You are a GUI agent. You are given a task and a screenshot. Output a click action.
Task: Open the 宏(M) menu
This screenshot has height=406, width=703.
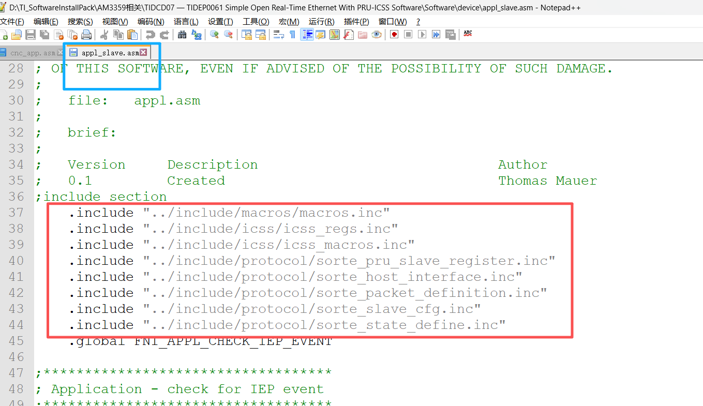(289, 21)
